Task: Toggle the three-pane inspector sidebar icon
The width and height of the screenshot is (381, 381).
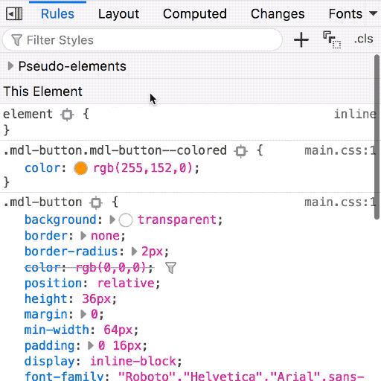Action: click(x=14, y=13)
